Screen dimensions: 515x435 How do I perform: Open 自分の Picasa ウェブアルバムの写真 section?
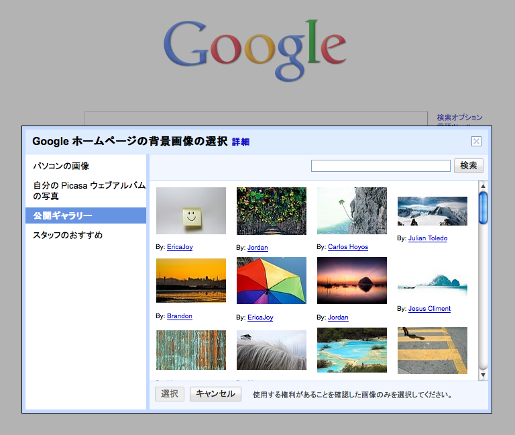click(89, 191)
